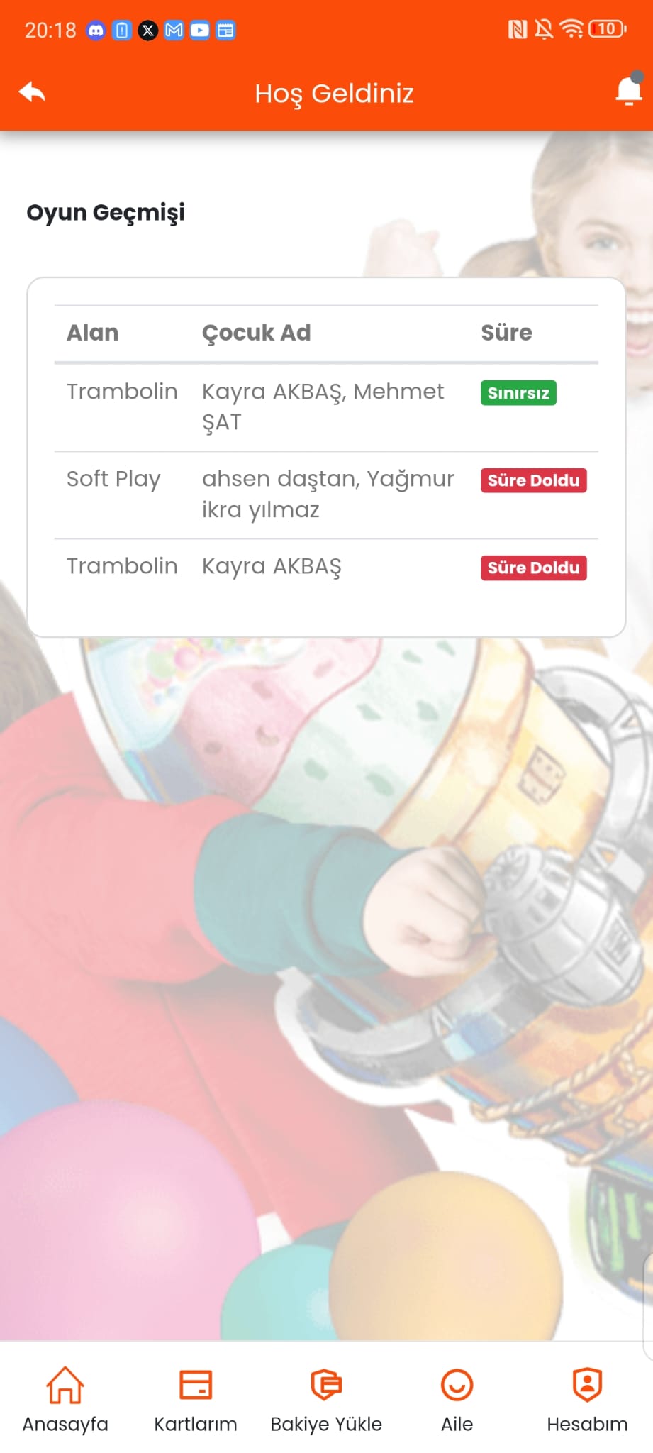Click Süre Doldu badge for Soft Play

click(x=533, y=480)
